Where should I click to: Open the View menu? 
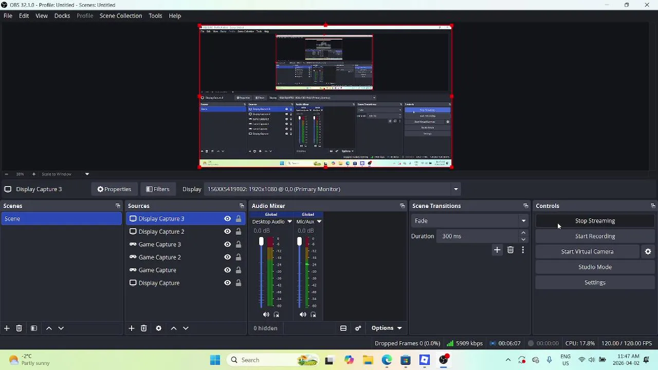click(x=42, y=16)
